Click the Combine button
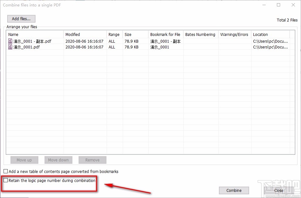Image resolution: width=301 pixels, height=198 pixels. pyautogui.click(x=234, y=190)
